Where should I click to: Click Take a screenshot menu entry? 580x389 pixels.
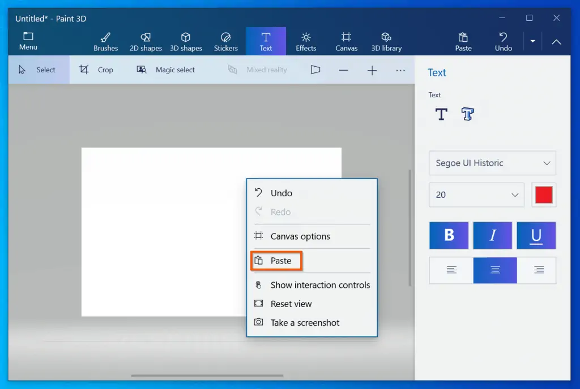pos(305,322)
